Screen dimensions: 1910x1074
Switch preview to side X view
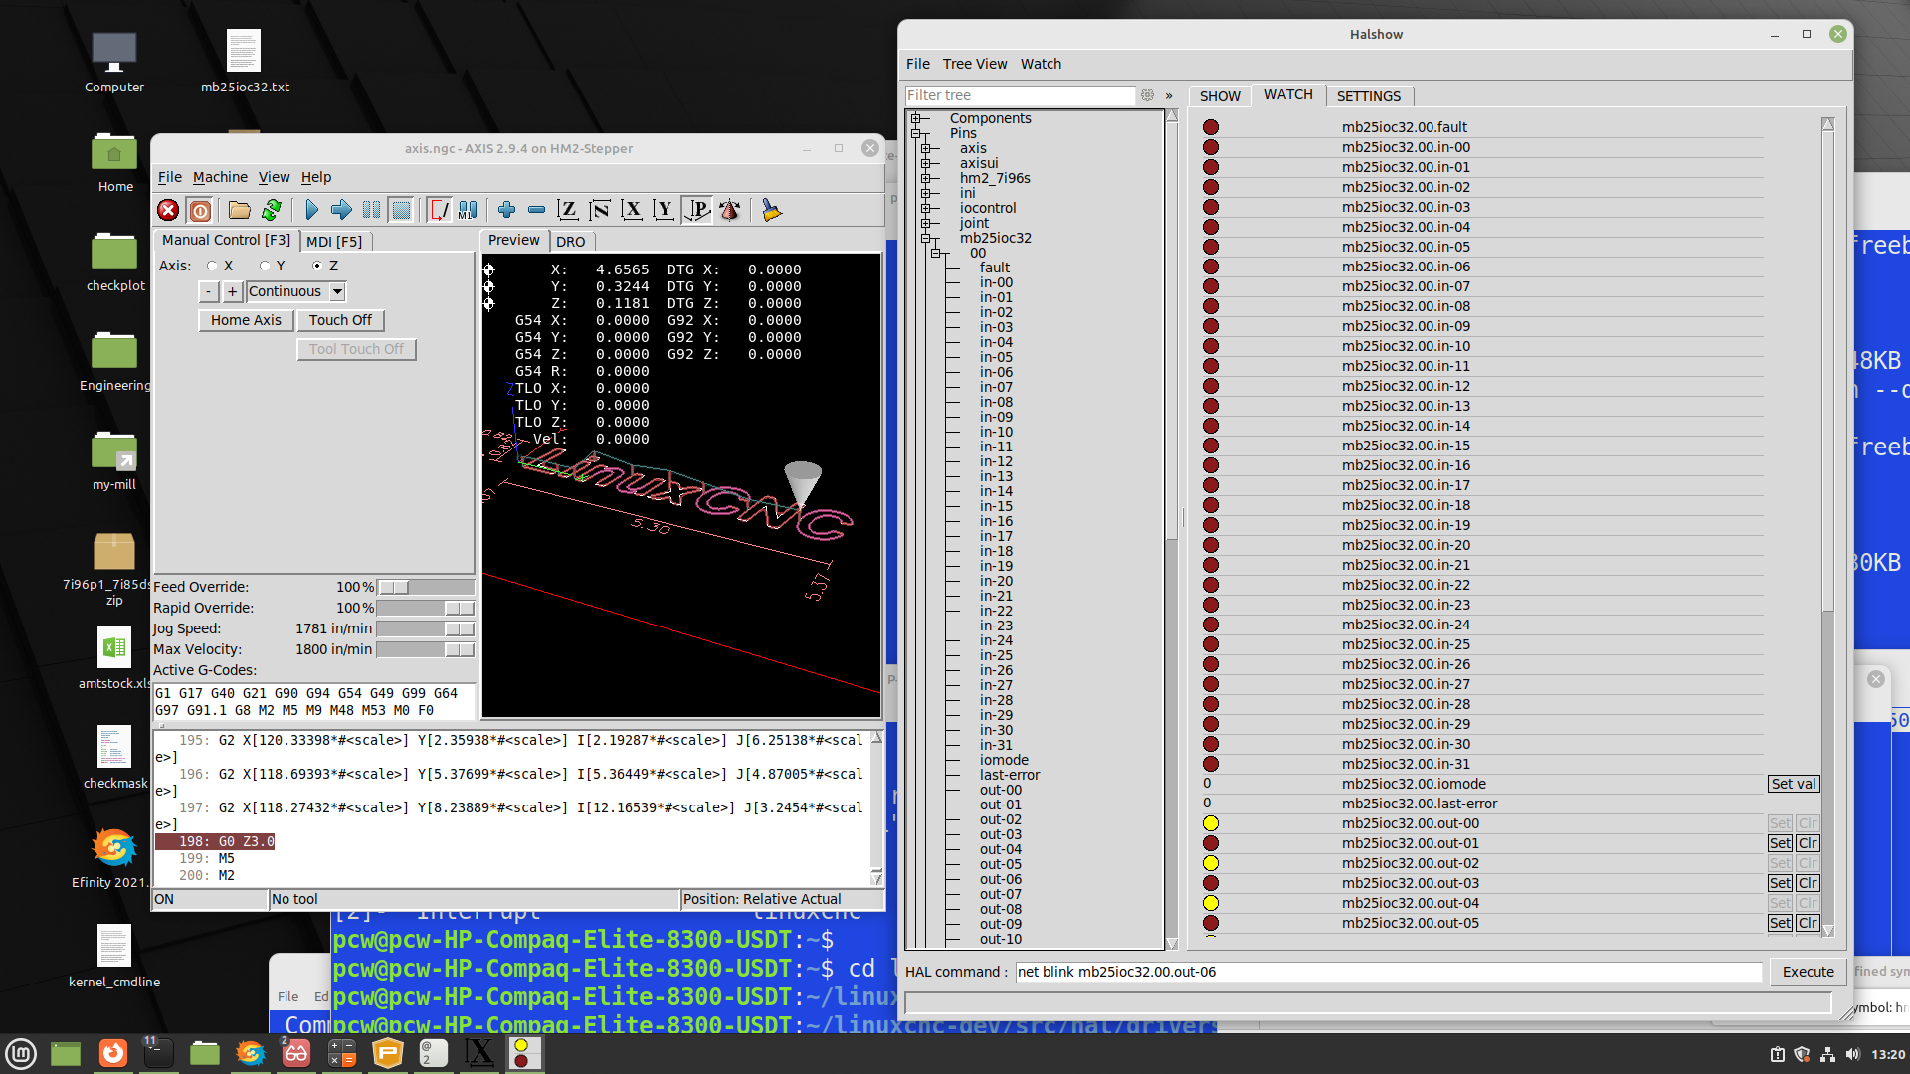(632, 210)
